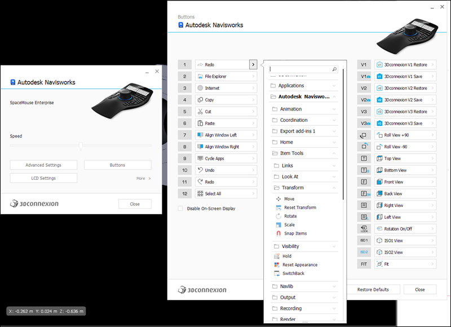Image resolution: width=451 pixels, height=327 pixels.
Task: Select the Redo assignment for button 11
Action: pyautogui.click(x=226, y=182)
